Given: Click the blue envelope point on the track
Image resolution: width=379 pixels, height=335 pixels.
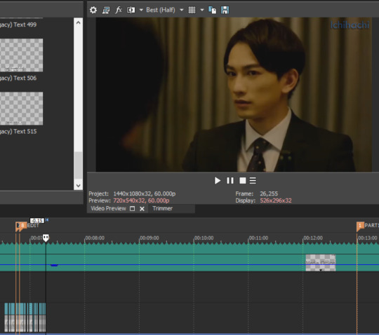Looking at the screenshot, I should (54, 265).
